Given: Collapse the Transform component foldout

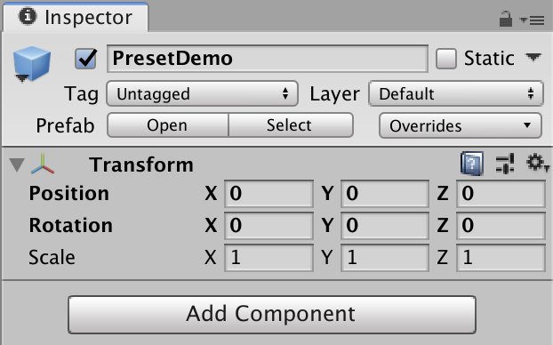Looking at the screenshot, I should point(17,164).
